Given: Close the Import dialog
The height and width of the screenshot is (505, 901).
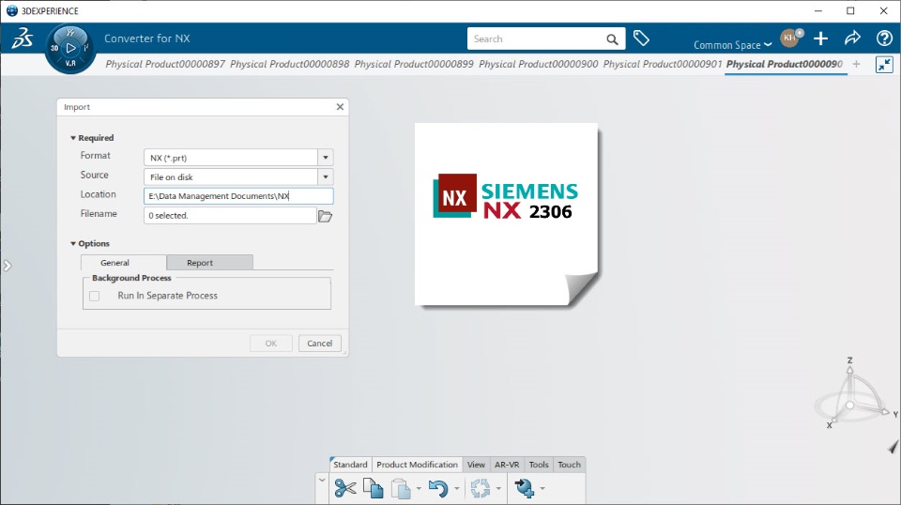Looking at the screenshot, I should 340,107.
